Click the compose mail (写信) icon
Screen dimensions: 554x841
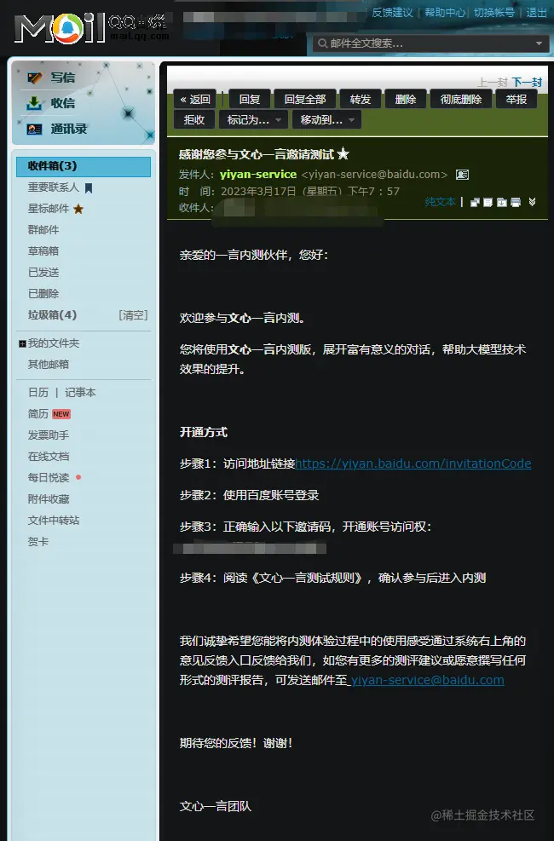(35, 78)
